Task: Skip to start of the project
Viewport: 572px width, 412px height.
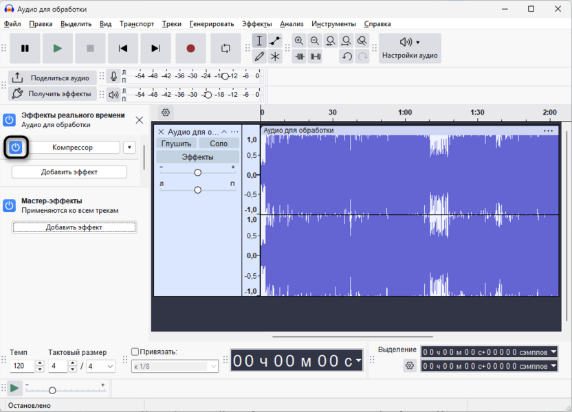Action: coord(123,49)
